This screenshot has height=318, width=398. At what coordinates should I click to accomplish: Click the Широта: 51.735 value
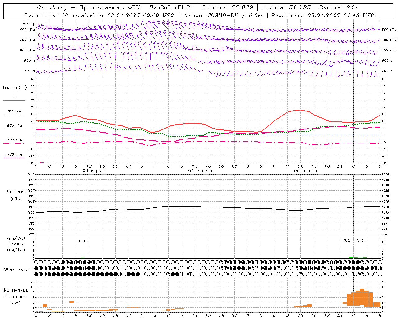286,7
